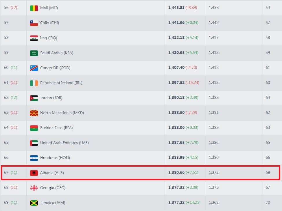Click Congo DR previous points 1,412

tap(213, 68)
